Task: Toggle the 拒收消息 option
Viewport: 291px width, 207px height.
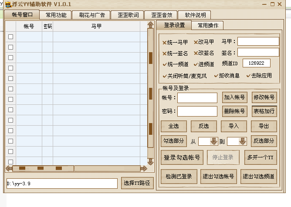Action: tap(227, 76)
